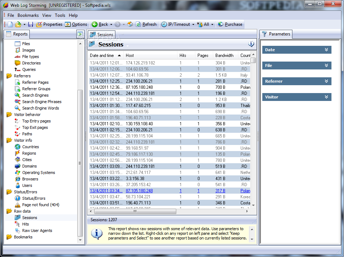Click the Refresh toolbar button

pos(146,24)
